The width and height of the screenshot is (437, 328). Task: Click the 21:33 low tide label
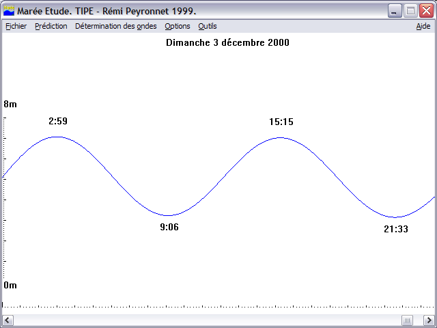[396, 229]
